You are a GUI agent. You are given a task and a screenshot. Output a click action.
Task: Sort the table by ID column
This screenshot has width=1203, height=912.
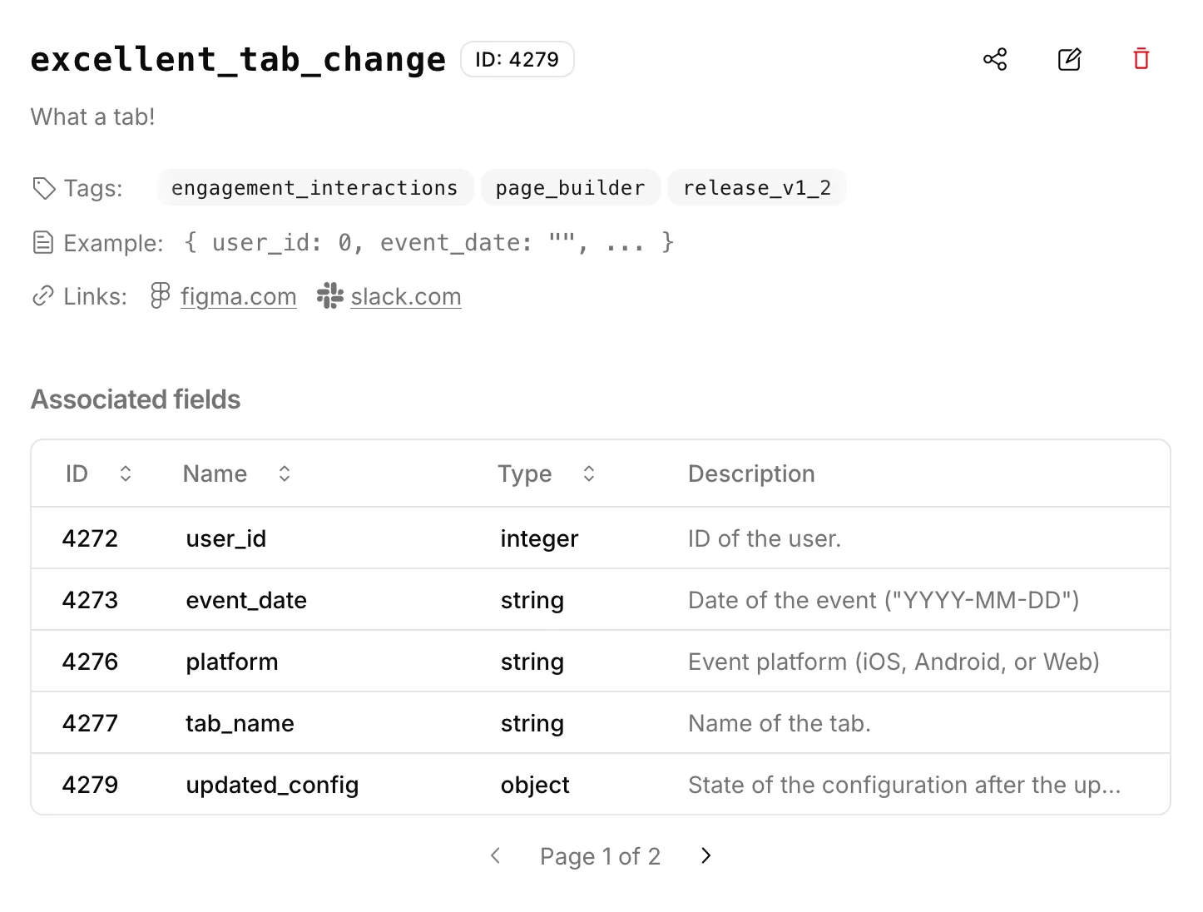click(x=126, y=473)
